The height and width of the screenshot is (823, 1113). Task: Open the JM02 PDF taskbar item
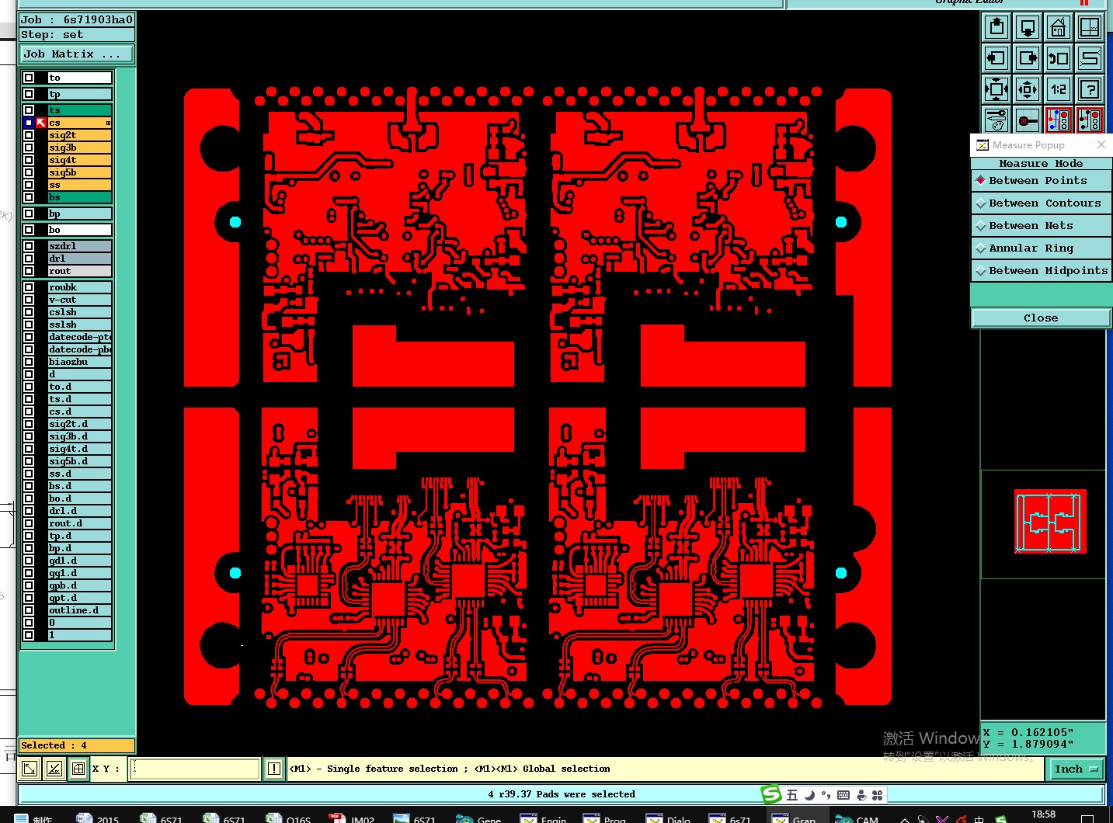point(352,818)
